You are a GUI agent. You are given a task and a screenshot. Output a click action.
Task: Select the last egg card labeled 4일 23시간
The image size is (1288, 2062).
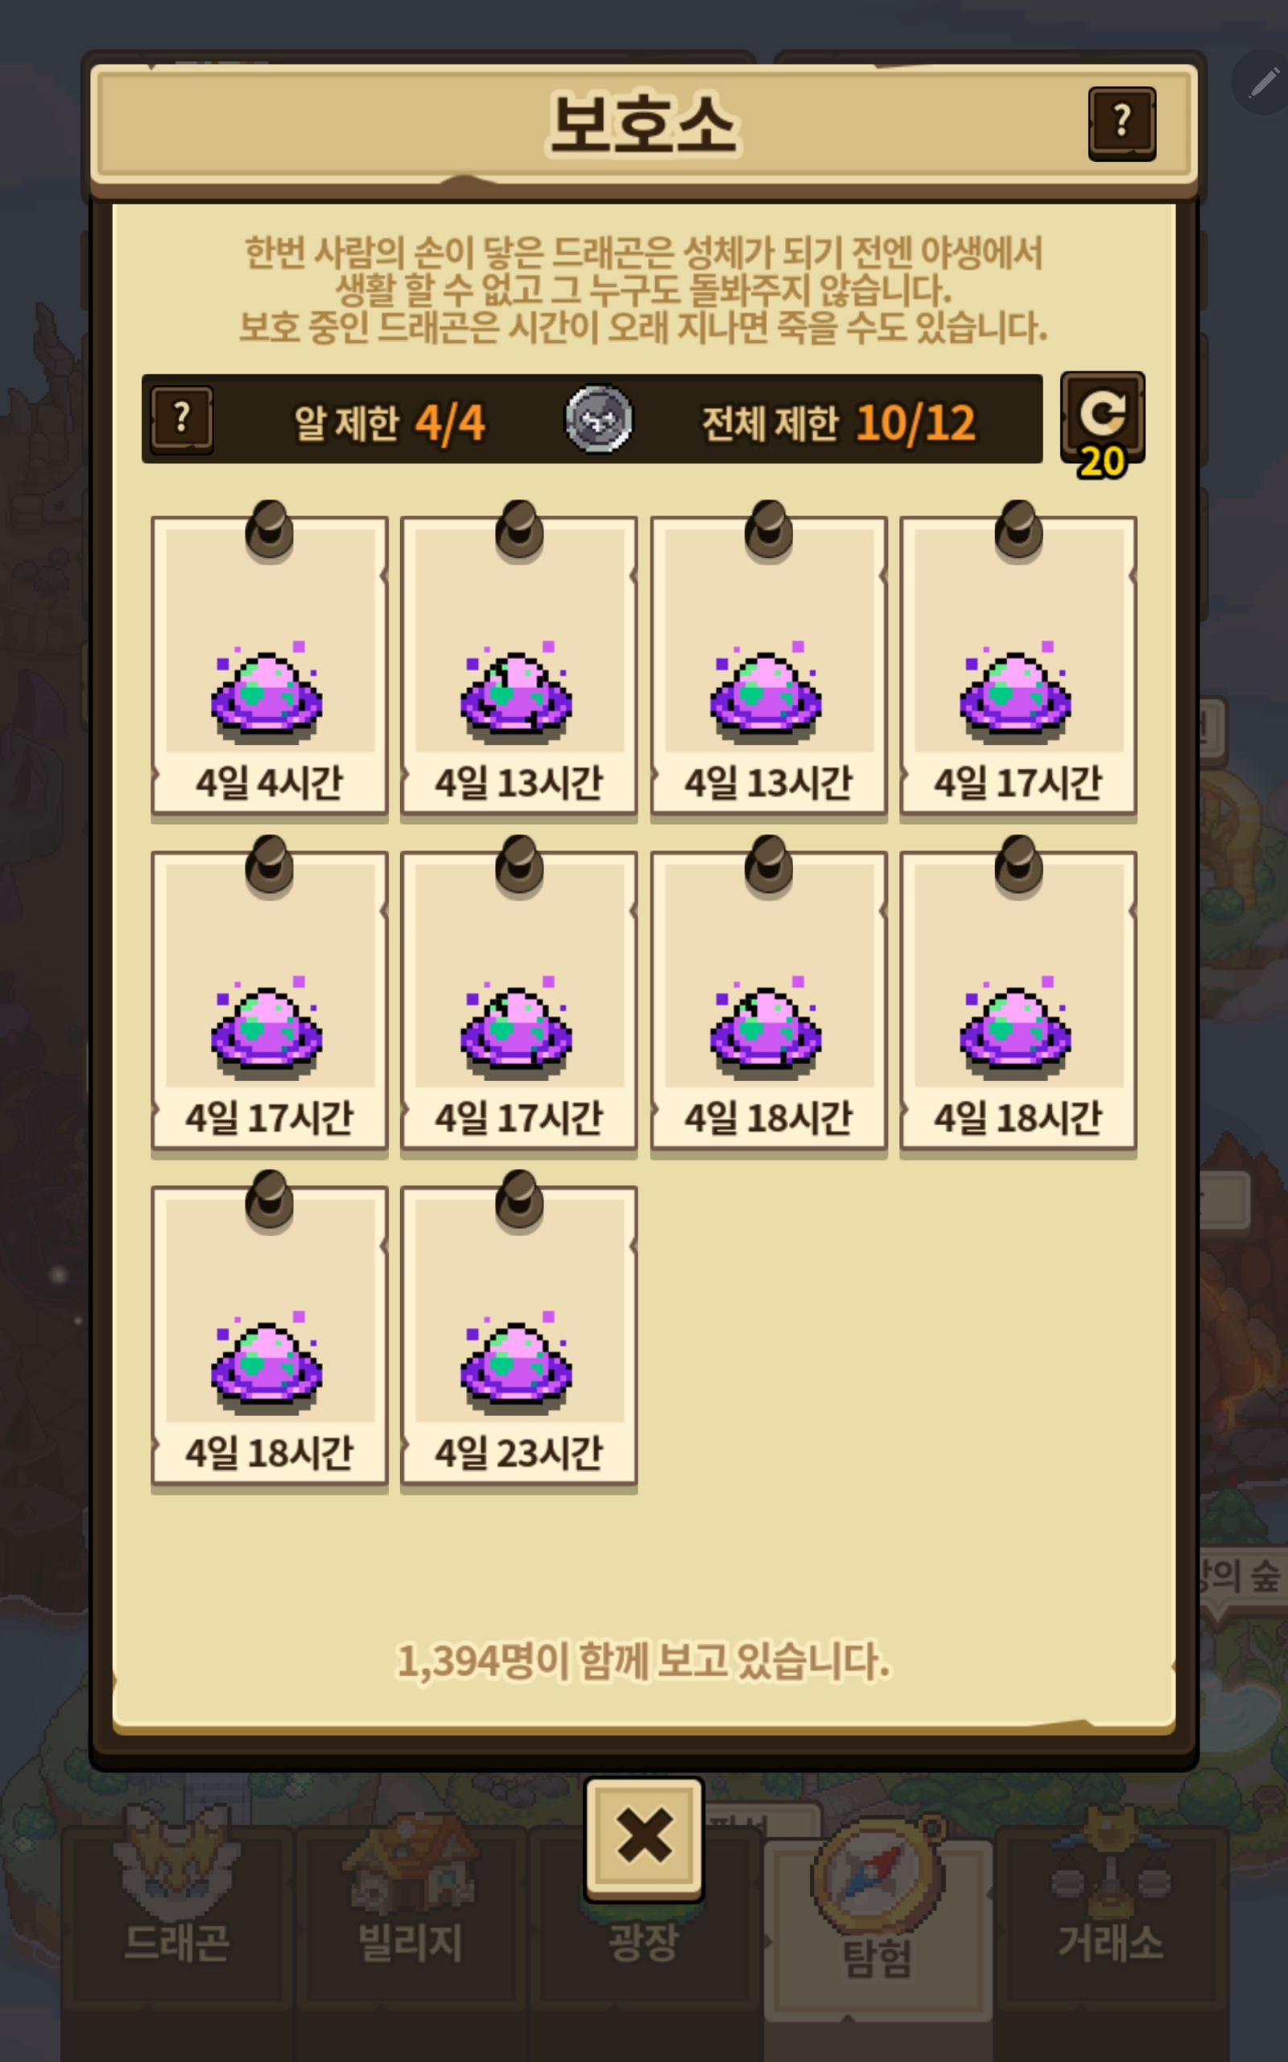(518, 1335)
